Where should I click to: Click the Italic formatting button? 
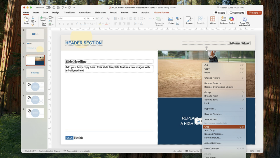point(63,24)
